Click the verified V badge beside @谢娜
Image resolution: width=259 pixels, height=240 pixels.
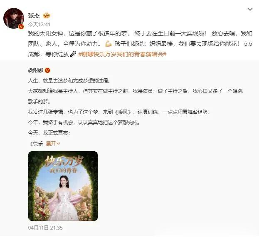click(x=47, y=70)
